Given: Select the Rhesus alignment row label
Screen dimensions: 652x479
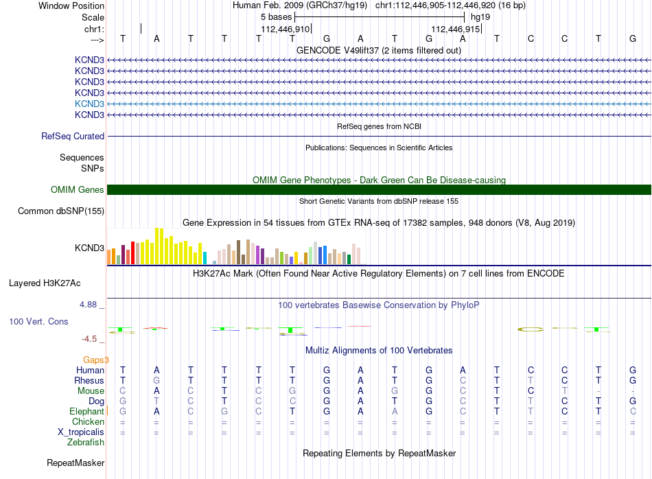Looking at the screenshot, I should pos(89,380).
